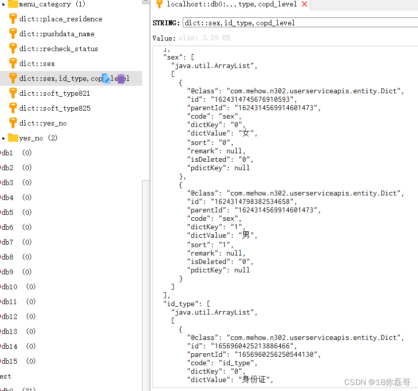This screenshot has width=418, height=391.
Task: Click the key icon on the localhost::db0 tab
Action: (x=160, y=5)
